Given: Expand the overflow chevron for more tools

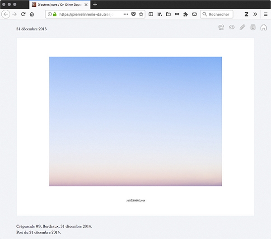Looking at the screenshot, I should click(255, 14).
